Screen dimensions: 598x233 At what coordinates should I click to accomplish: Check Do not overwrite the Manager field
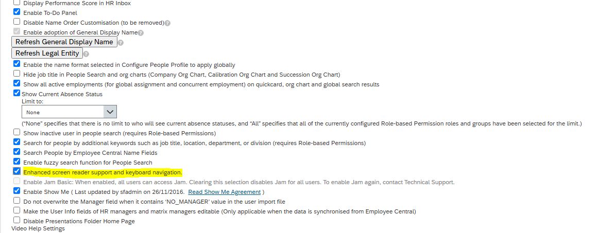coord(17,200)
